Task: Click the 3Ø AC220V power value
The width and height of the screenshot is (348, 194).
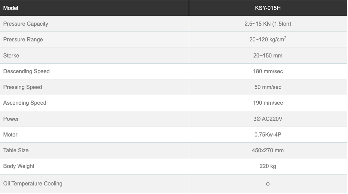Action: click(x=268, y=119)
